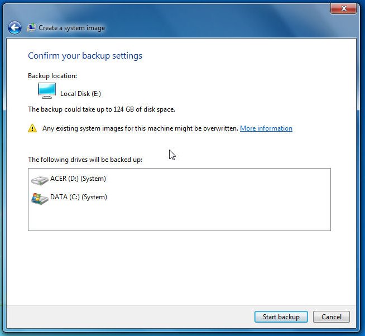Viewport: 365px width, 336px height.
Task: Click the yellow warning triangle icon
Action: [x=32, y=128]
